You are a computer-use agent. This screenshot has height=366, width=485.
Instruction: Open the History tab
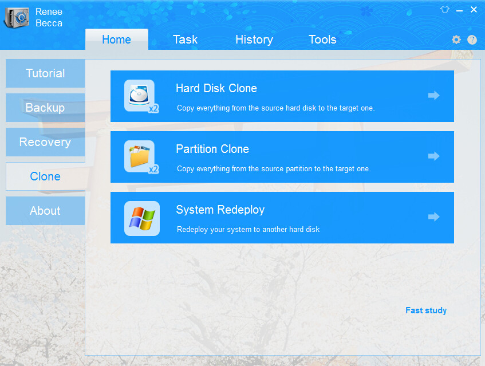(254, 40)
